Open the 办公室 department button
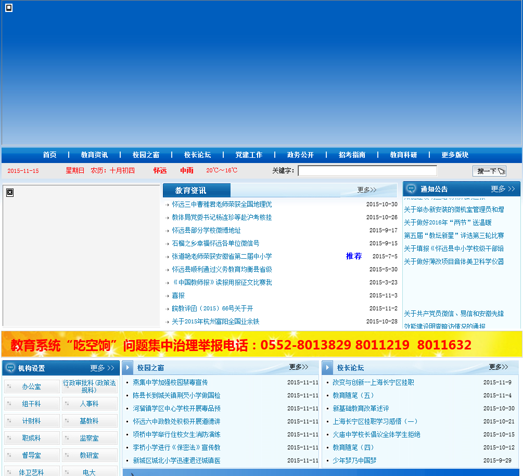 click(32, 386)
